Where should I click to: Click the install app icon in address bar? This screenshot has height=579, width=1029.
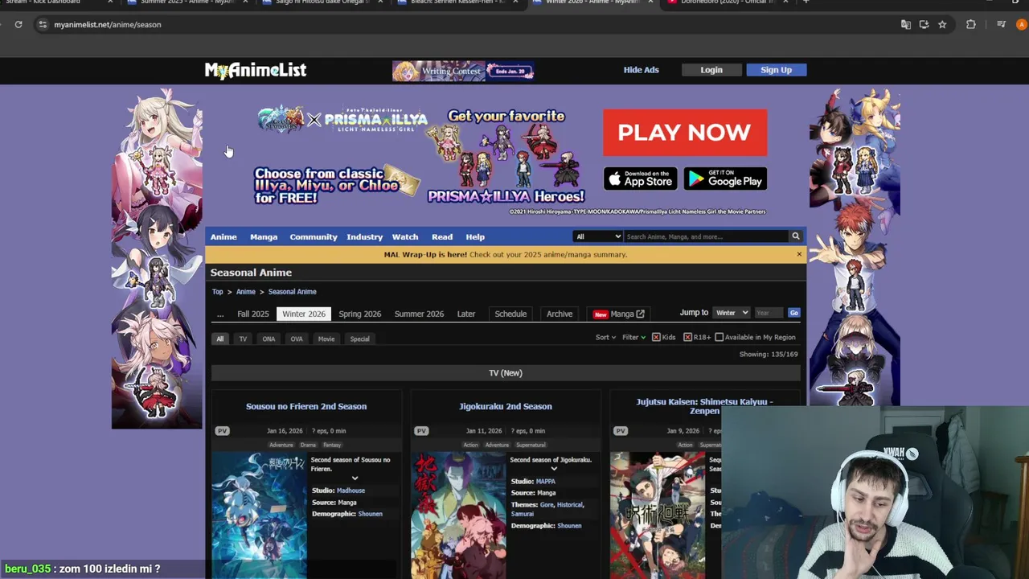[x=924, y=24]
